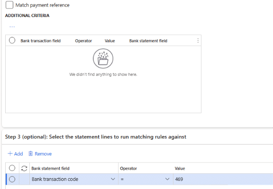Add a new statement line filter
The width and height of the screenshot is (273, 189).
tap(15, 153)
